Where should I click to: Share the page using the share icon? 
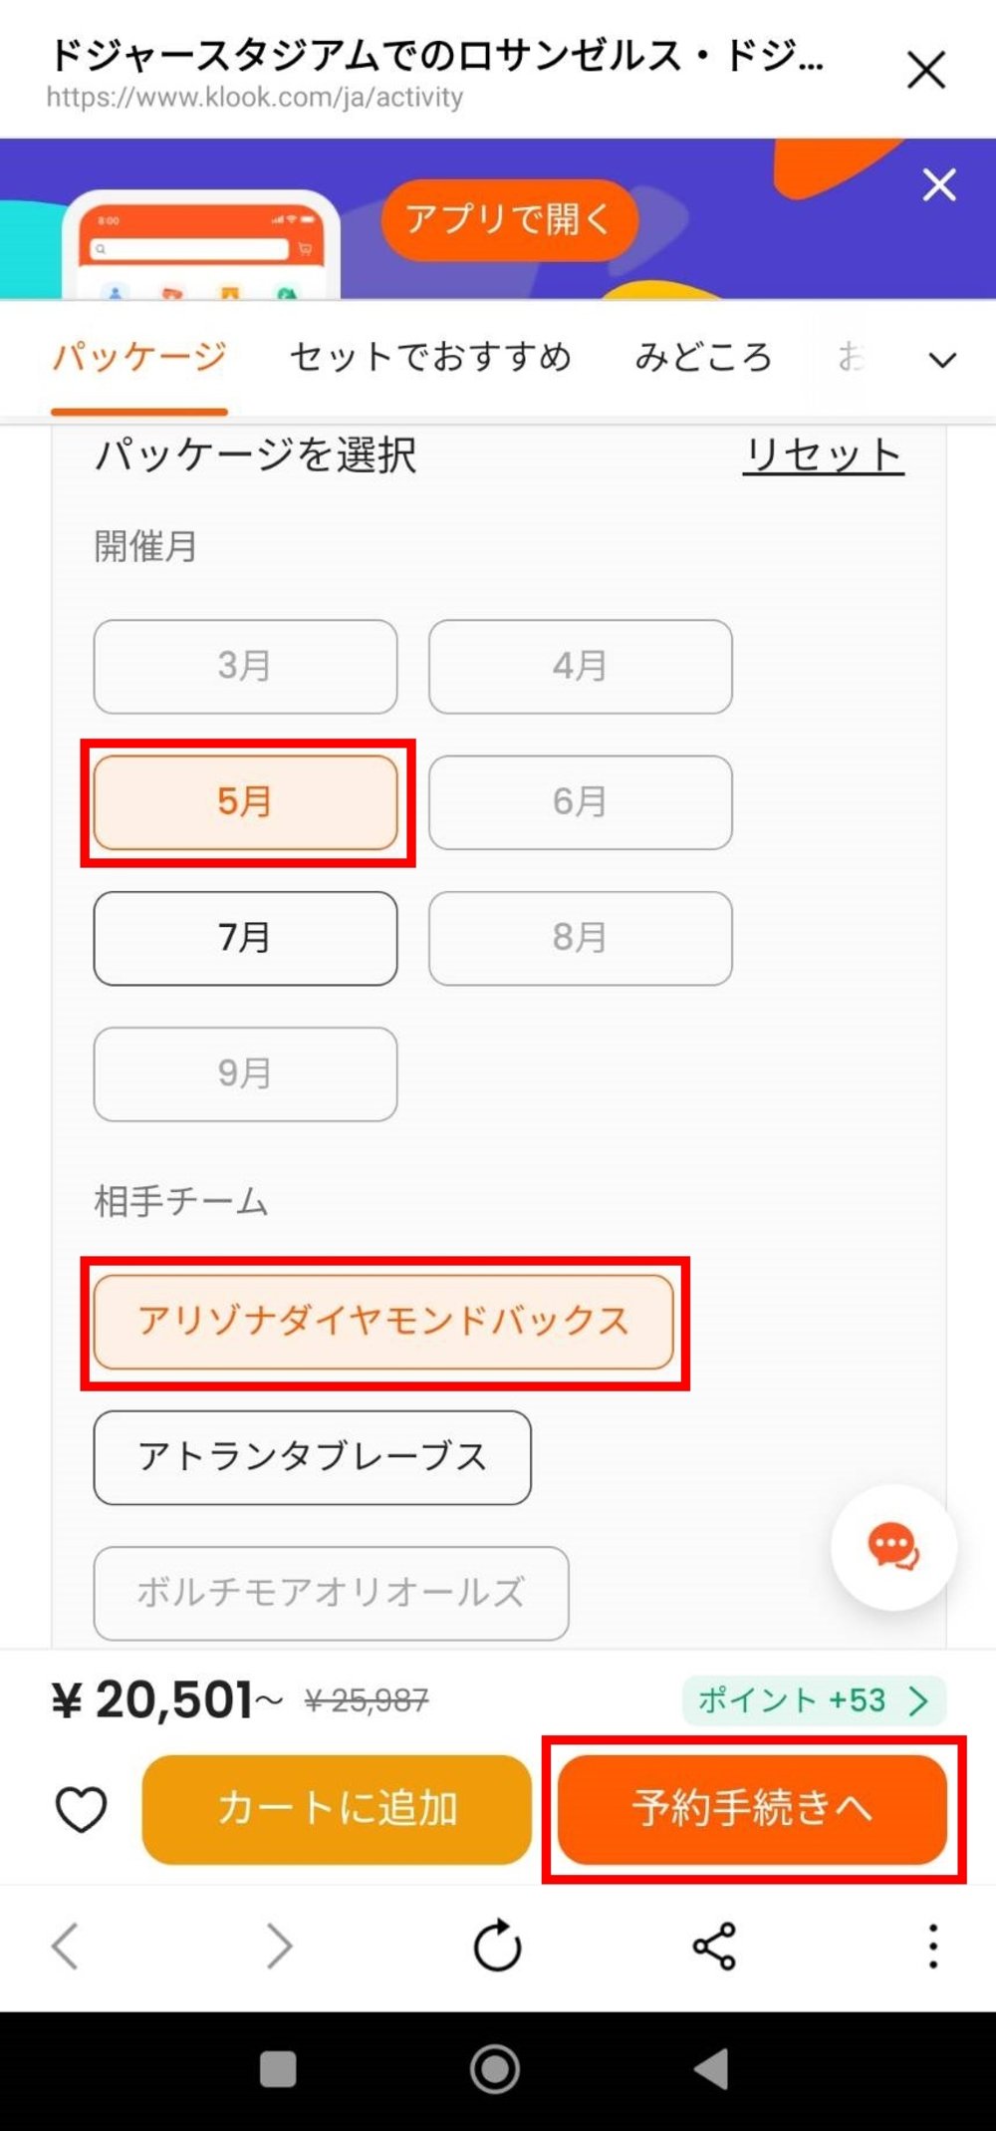tap(713, 1951)
